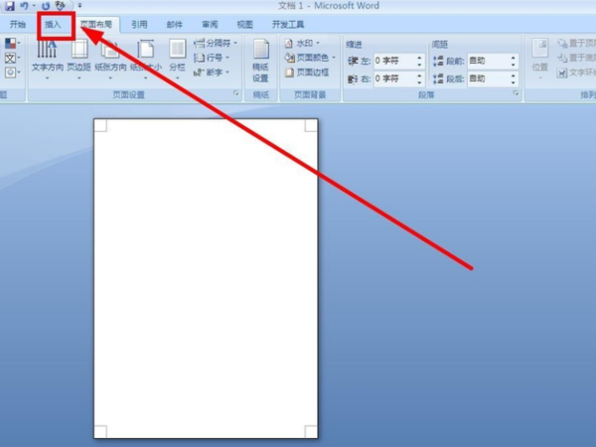
Task: Click the 页面边框 page borders button
Action: coord(307,73)
